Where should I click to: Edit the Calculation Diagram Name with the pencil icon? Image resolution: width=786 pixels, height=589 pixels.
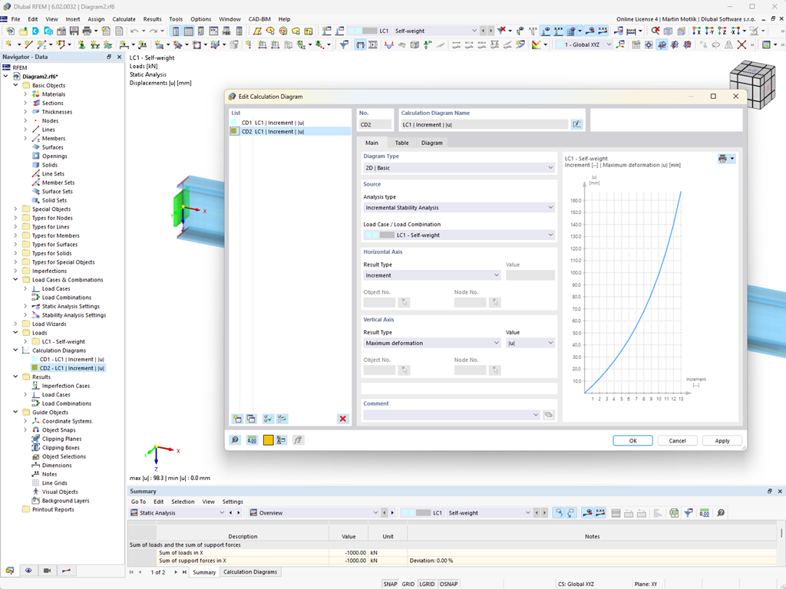576,123
